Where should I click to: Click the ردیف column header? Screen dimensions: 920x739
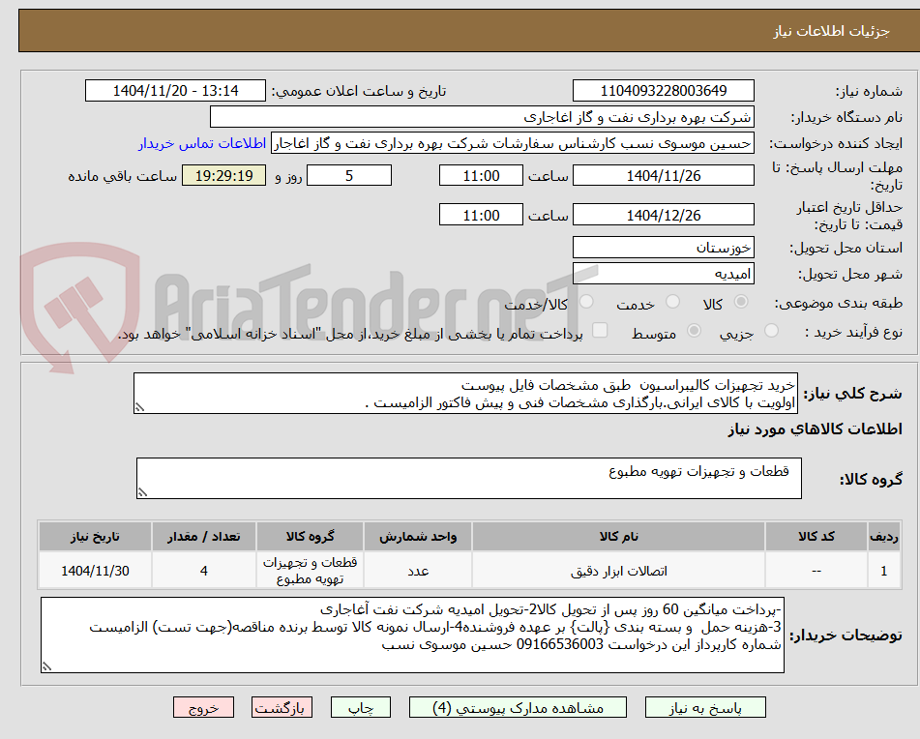pyautogui.click(x=884, y=537)
